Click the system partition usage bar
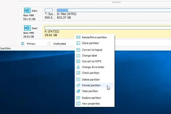This screenshot has width=171, height=114. [49, 10]
